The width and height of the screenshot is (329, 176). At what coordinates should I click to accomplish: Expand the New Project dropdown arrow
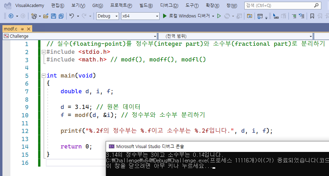tap(40, 16)
